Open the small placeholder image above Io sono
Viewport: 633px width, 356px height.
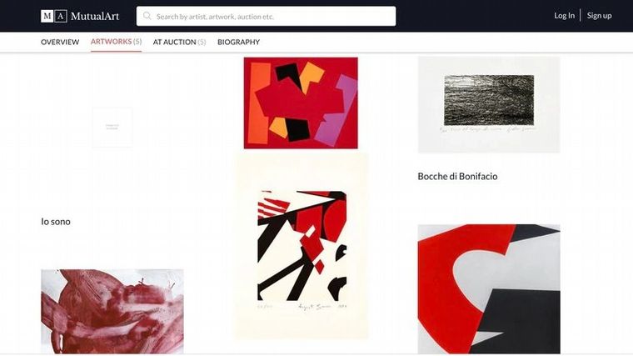112,128
